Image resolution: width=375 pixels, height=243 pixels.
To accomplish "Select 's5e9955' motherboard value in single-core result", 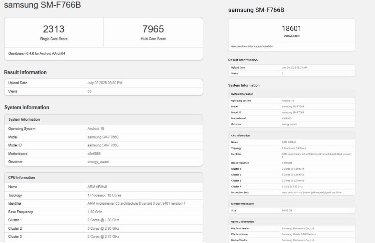I will click(x=94, y=154).
